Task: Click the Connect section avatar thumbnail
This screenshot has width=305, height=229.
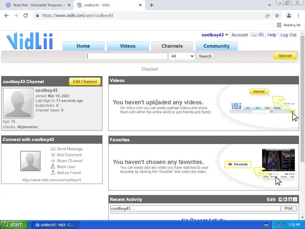Action: coord(30,161)
